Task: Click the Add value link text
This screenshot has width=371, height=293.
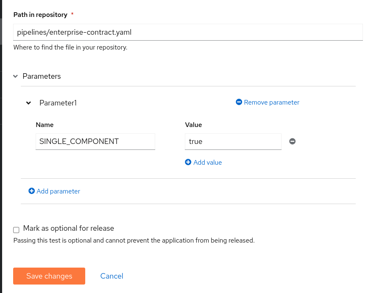Action: [x=207, y=162]
